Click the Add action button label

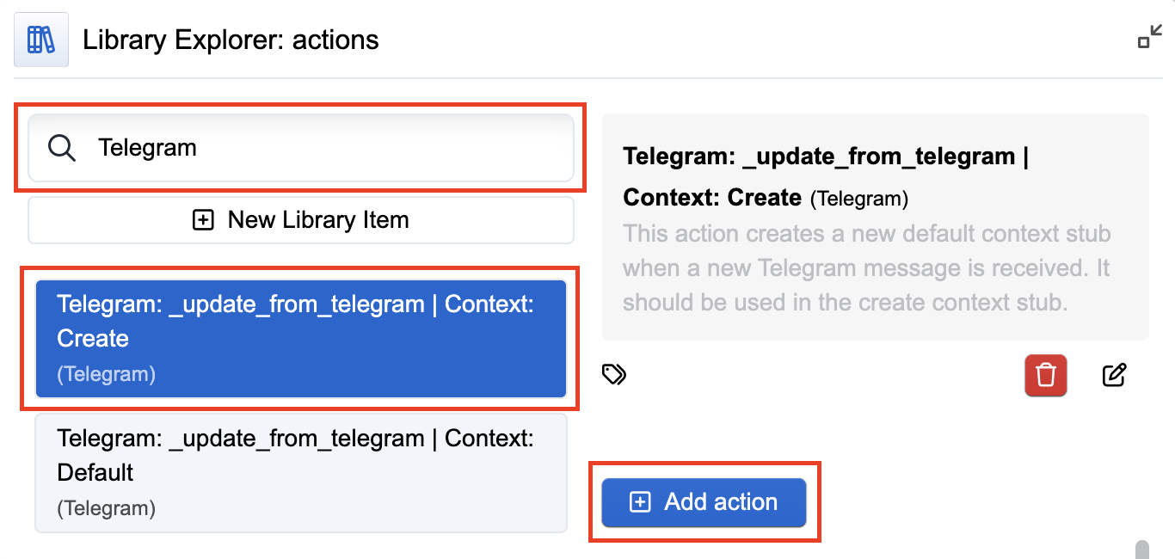[721, 502]
